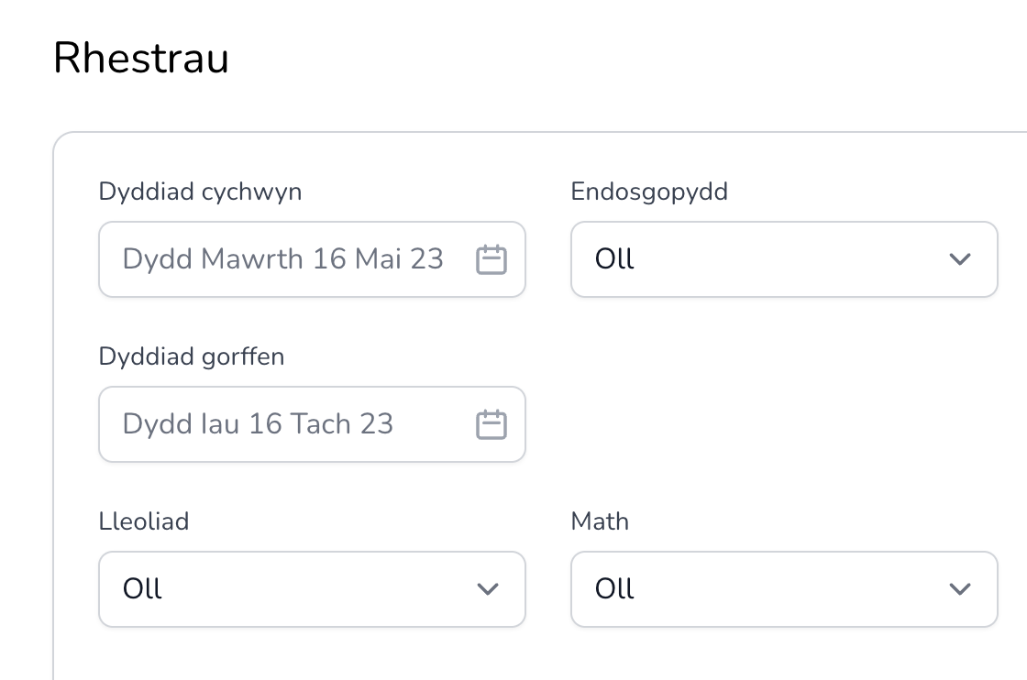Click the Rhestrau heading

pyautogui.click(x=142, y=58)
